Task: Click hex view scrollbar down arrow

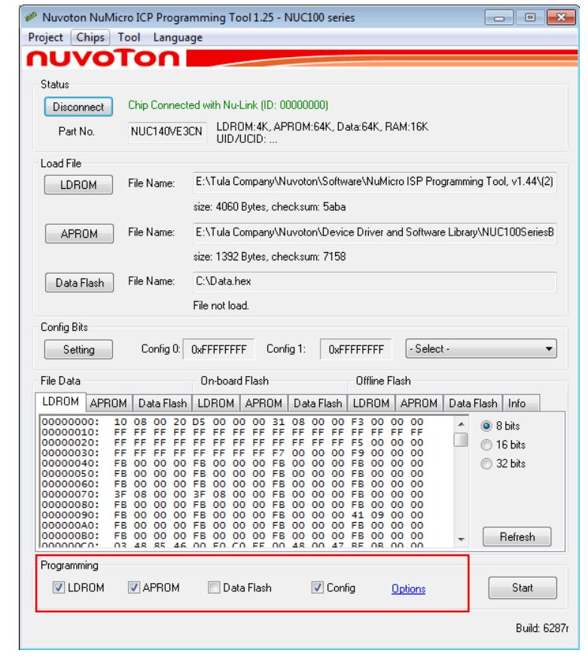Action: point(461,539)
